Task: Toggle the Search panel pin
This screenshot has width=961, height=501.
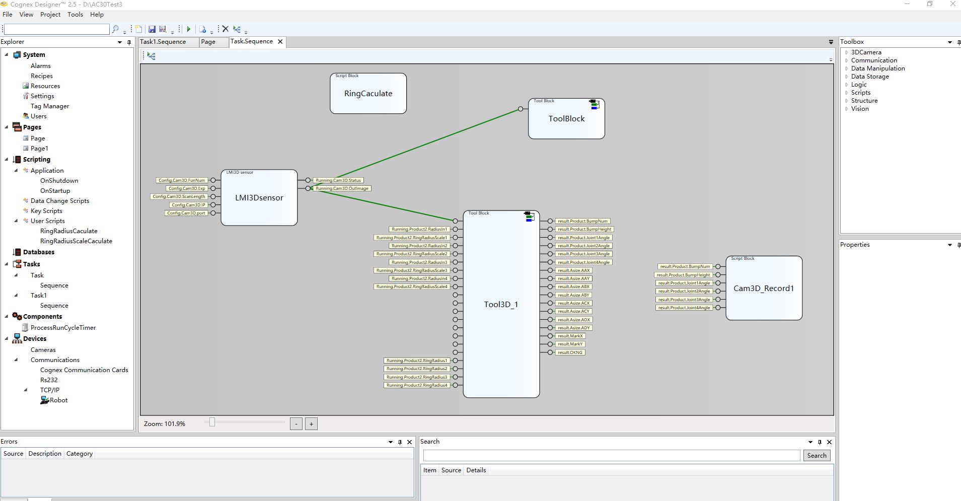Action: pos(820,442)
